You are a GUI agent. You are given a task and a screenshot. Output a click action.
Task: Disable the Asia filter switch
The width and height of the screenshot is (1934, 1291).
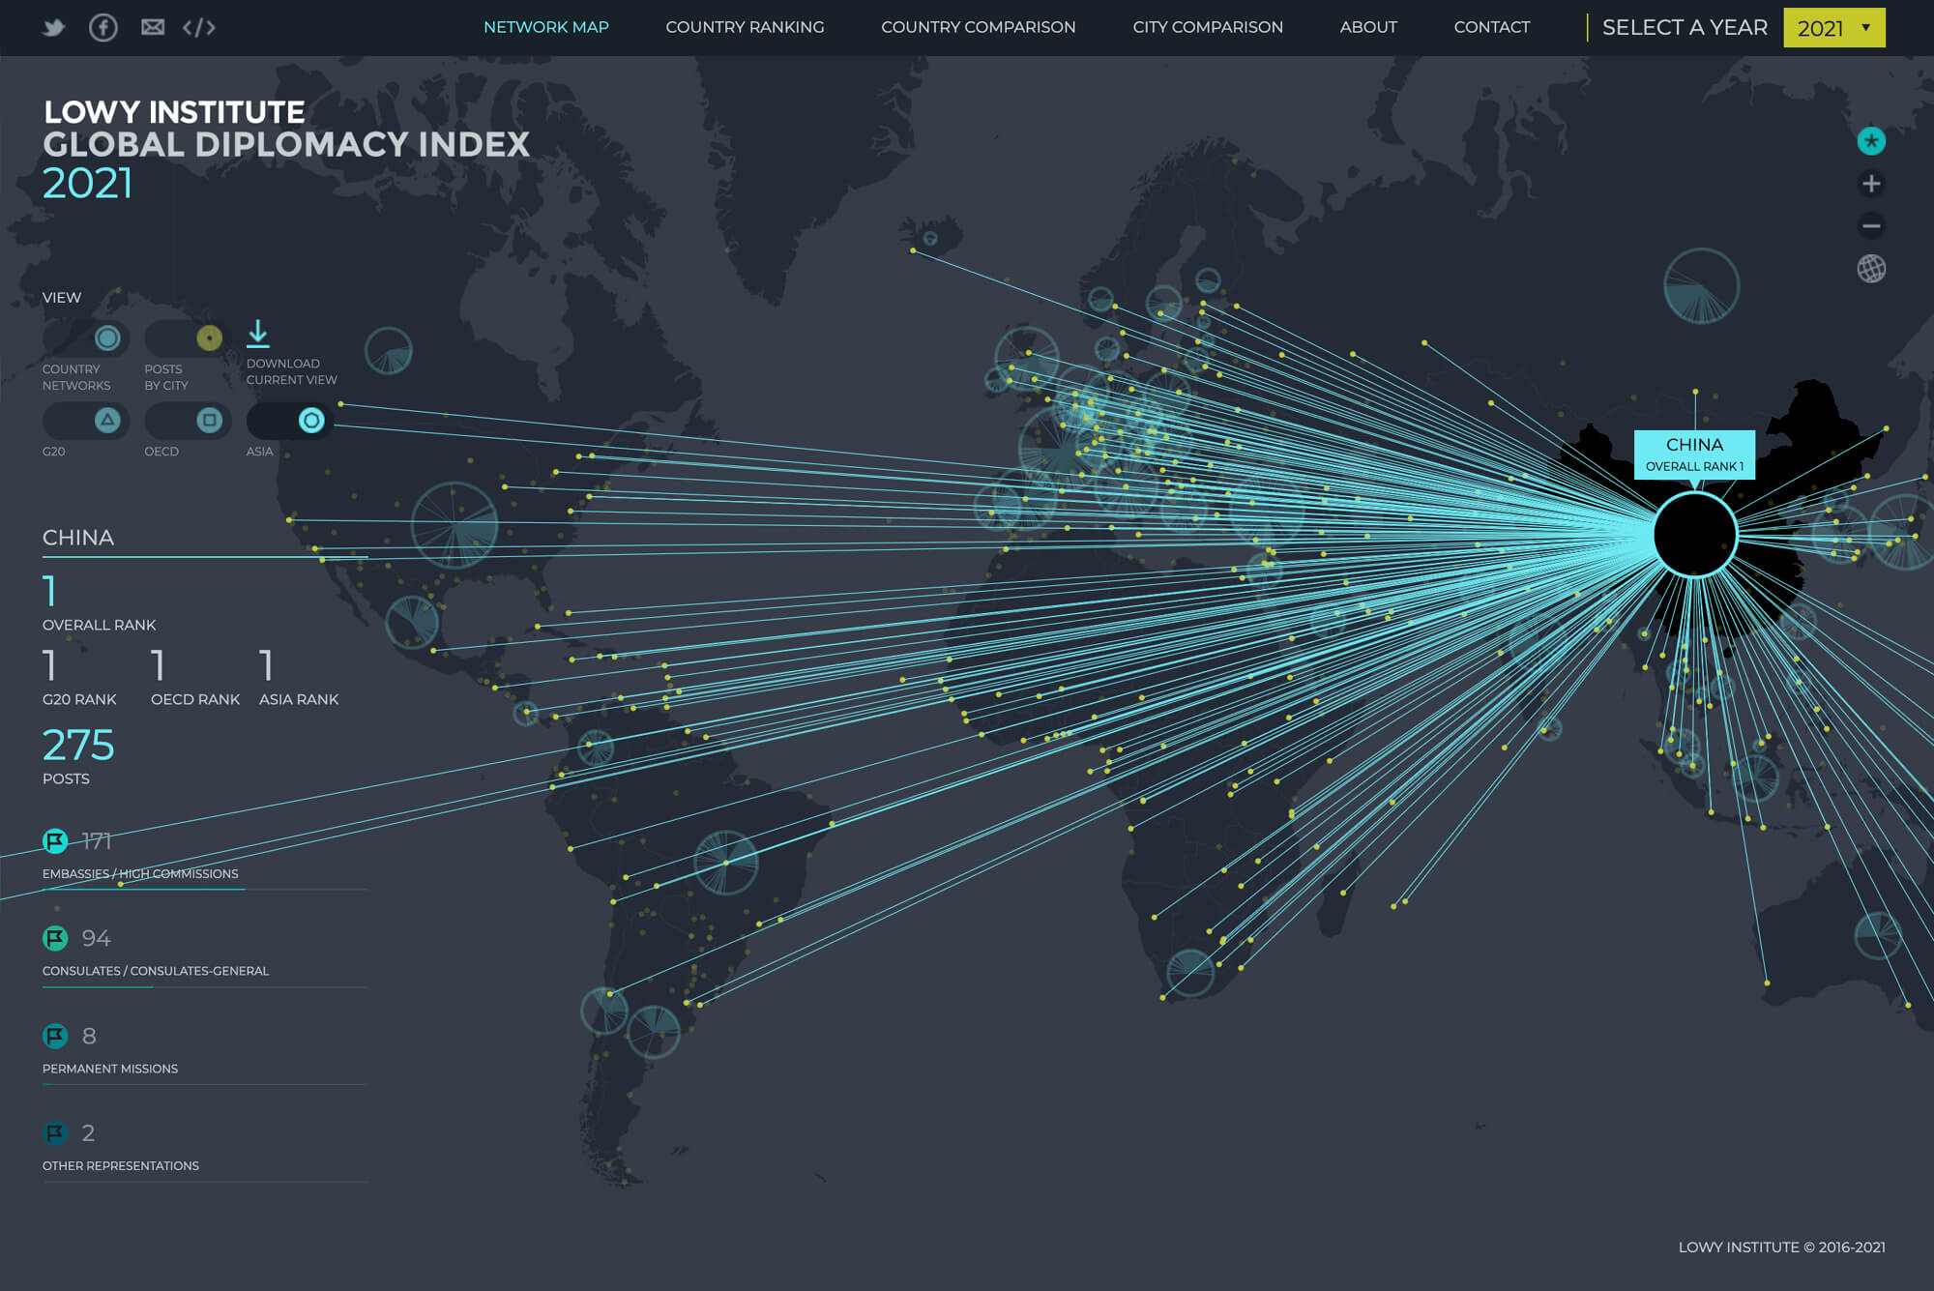289,420
